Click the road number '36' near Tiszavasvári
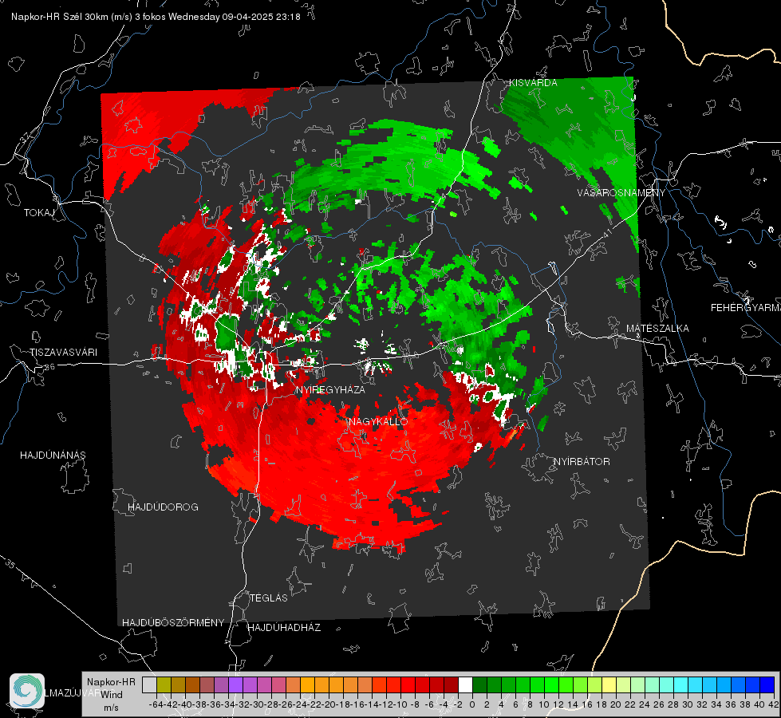Image resolution: width=781 pixels, height=718 pixels. pyautogui.click(x=49, y=367)
